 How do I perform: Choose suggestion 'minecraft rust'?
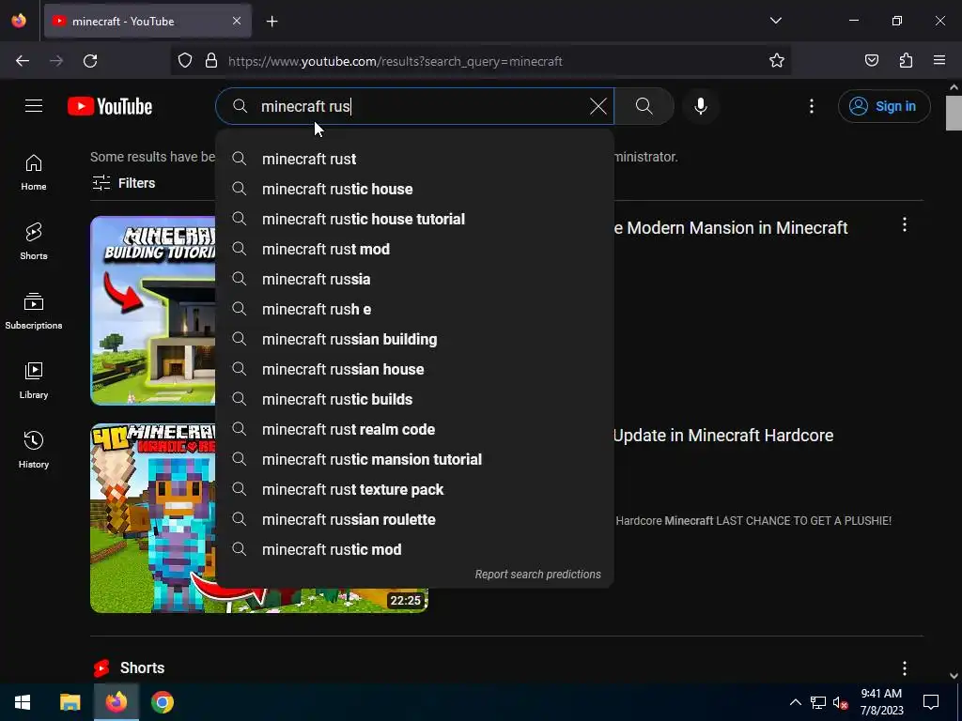(x=414, y=159)
